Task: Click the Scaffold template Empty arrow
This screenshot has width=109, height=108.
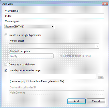Action: click(x=52, y=56)
